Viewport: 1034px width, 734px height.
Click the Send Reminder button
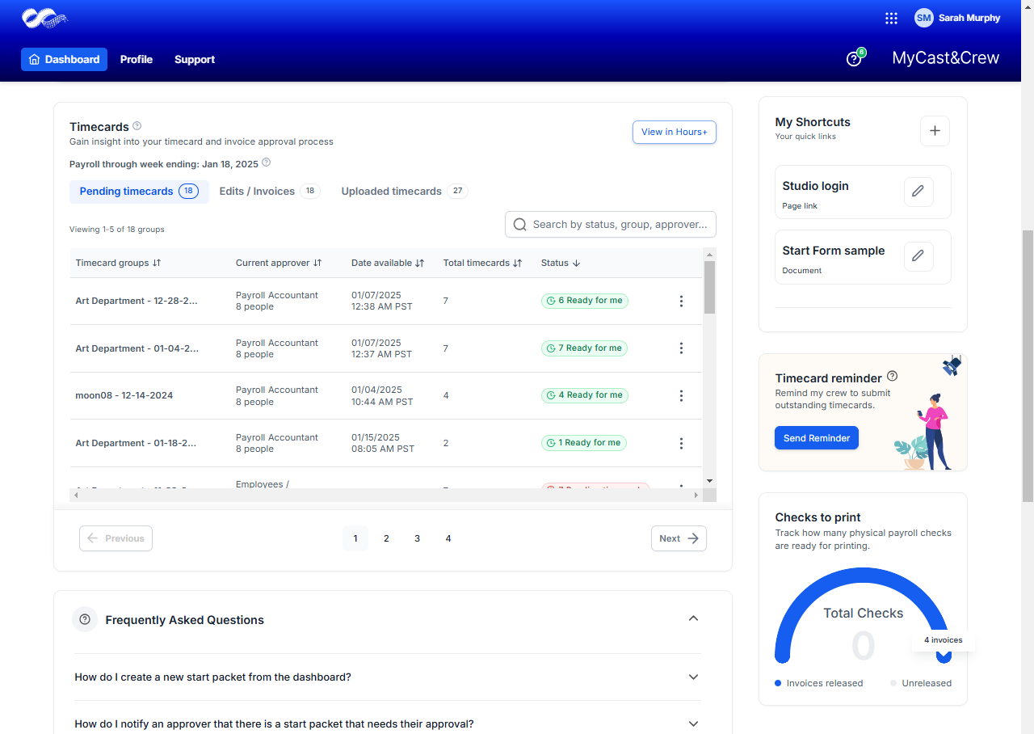(817, 438)
